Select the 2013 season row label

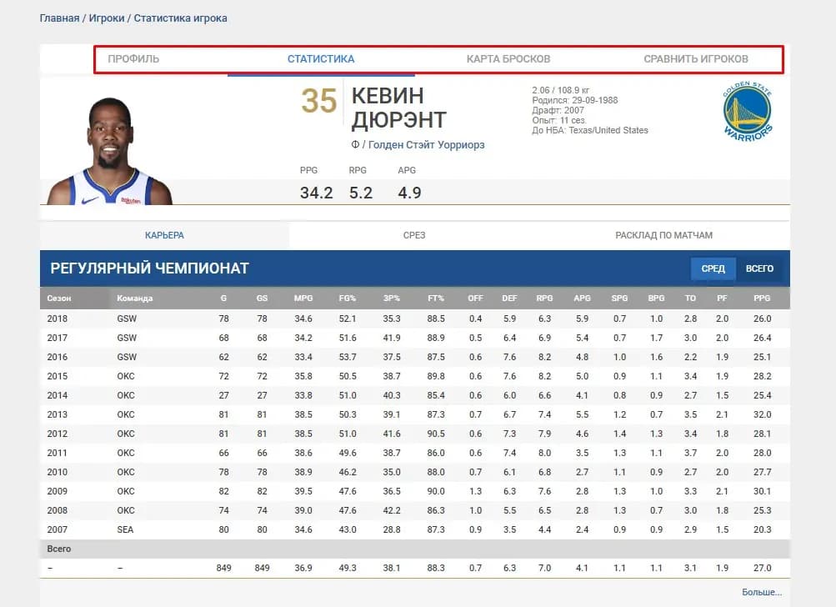pyautogui.click(x=57, y=414)
